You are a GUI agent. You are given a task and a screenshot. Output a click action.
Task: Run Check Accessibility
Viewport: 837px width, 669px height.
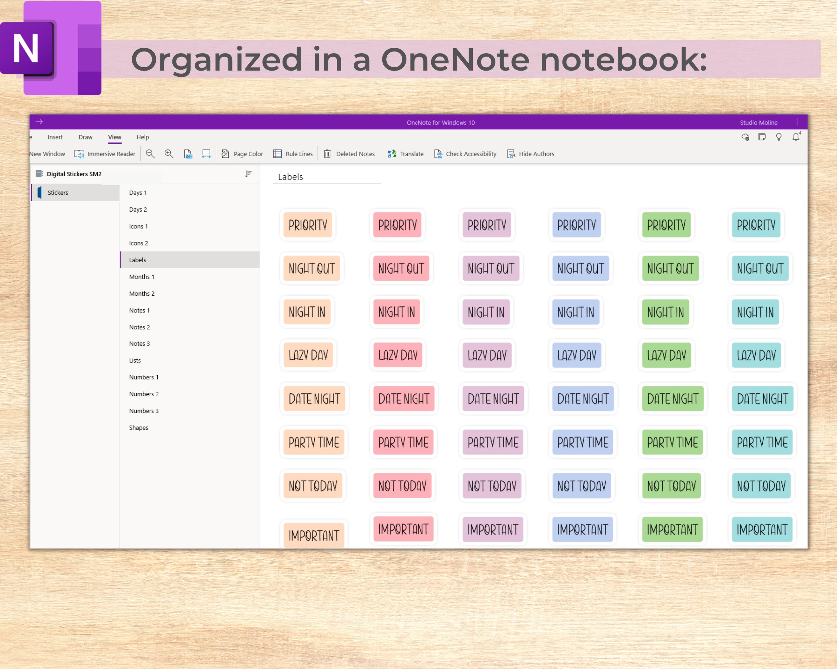[465, 154]
